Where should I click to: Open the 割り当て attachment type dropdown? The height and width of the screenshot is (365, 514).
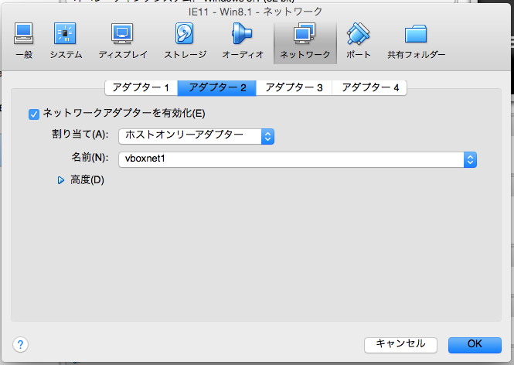pos(197,136)
